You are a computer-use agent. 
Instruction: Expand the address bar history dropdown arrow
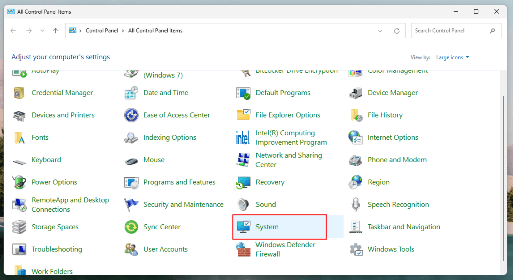(380, 31)
